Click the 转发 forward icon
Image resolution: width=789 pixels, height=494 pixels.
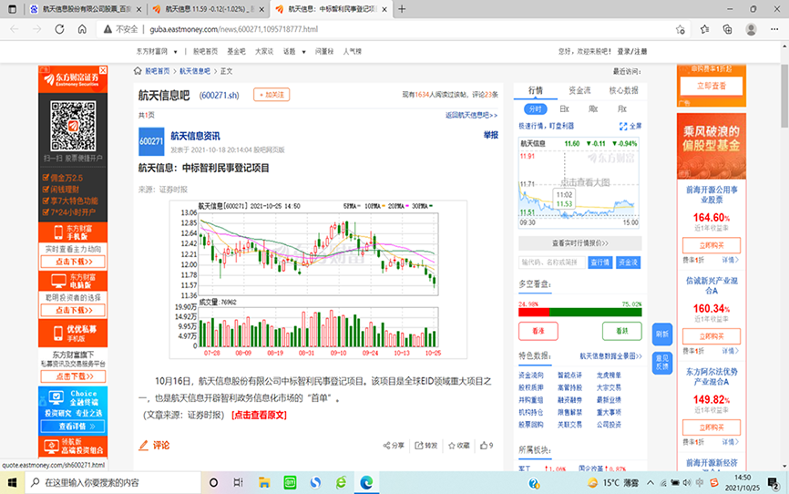419,446
